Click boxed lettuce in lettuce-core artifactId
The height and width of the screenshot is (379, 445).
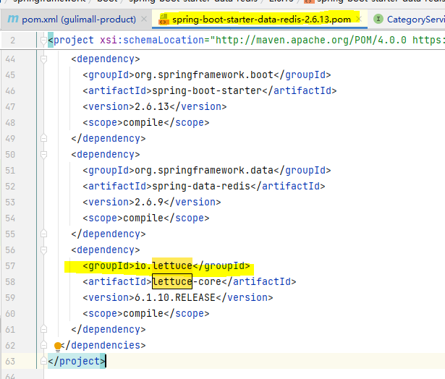pyautogui.click(x=172, y=281)
